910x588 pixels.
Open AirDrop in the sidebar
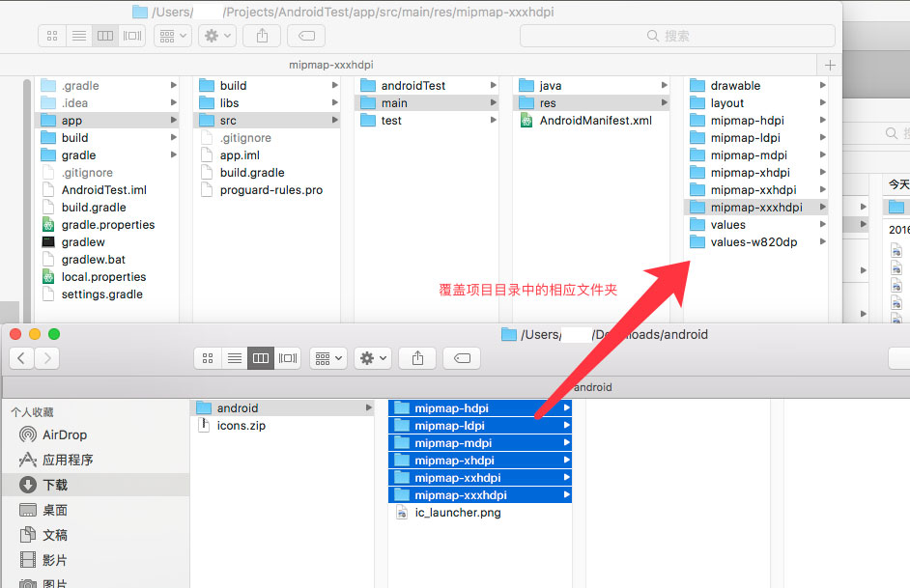point(65,435)
